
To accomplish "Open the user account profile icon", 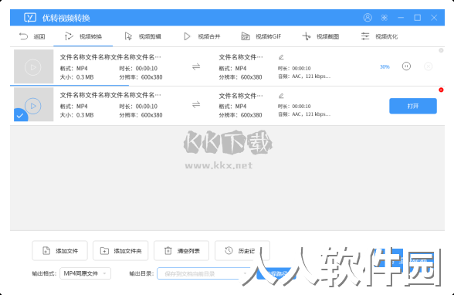I will coord(368,18).
